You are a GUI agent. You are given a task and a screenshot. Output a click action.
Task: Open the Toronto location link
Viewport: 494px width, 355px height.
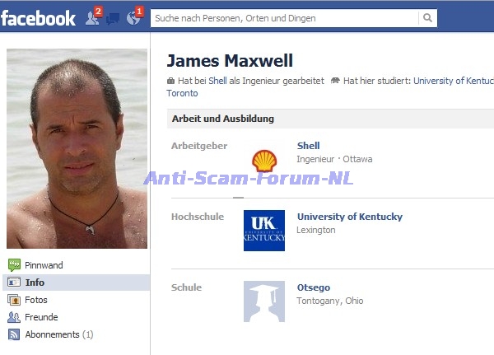click(182, 93)
